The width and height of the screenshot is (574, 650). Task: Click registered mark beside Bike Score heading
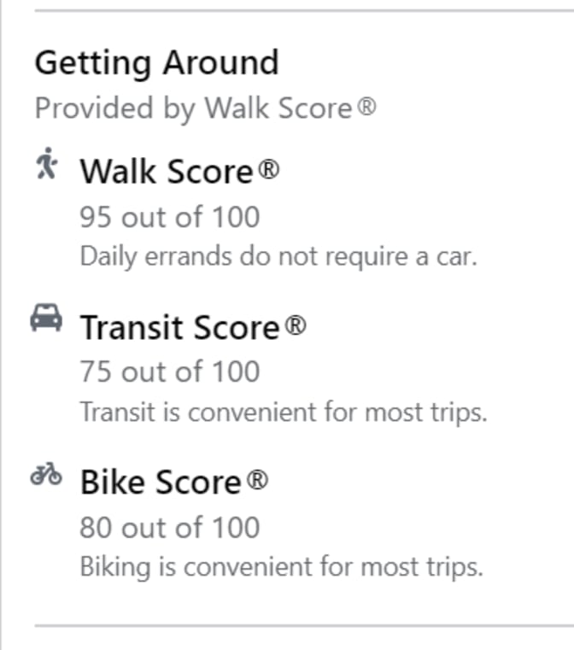coord(257,481)
